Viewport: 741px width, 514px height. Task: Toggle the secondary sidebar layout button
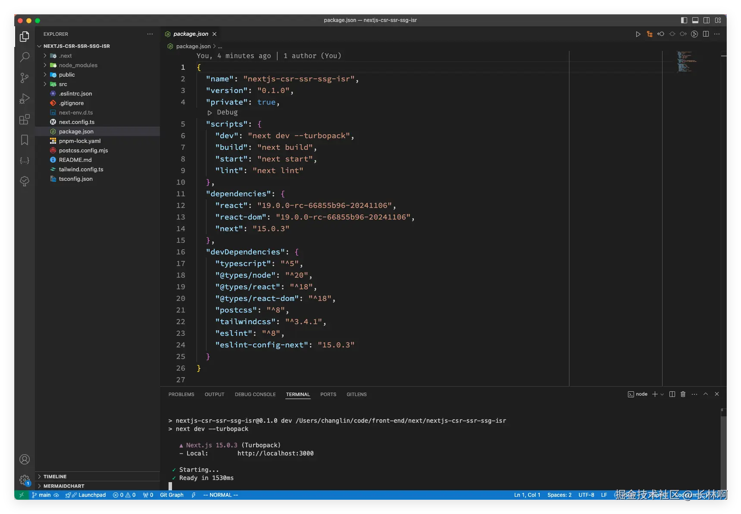click(x=707, y=20)
